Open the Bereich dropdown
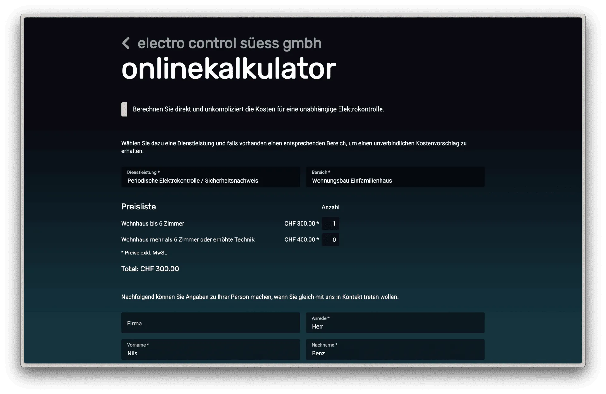 coord(394,177)
